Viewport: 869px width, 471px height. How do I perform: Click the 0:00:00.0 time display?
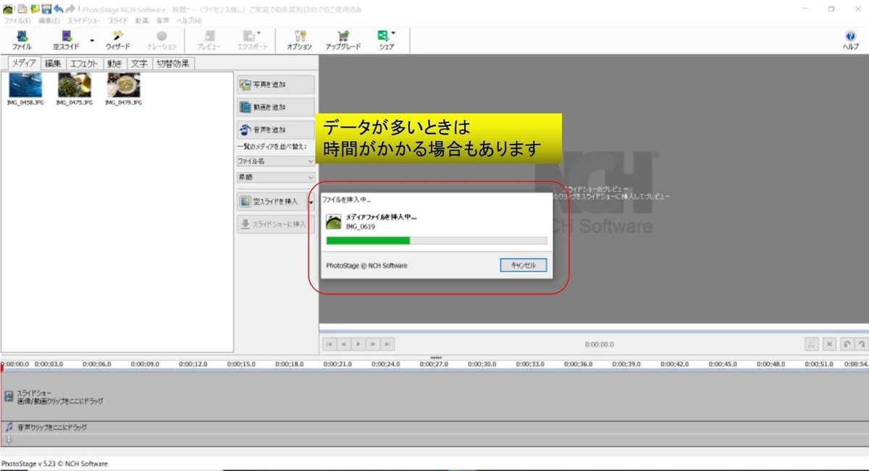click(599, 345)
